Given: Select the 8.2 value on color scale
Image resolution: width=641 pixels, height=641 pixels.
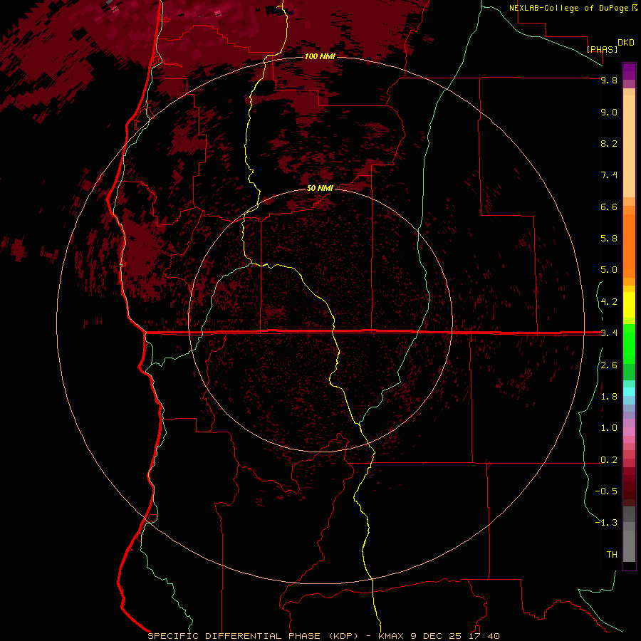Looking at the screenshot, I should click(x=609, y=143).
